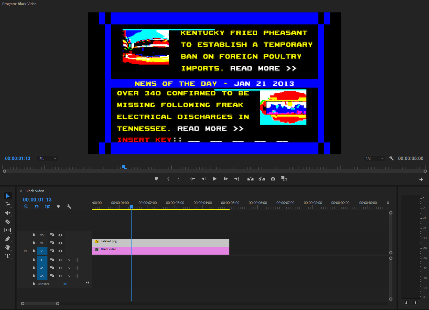Open the Black Video sequence panel menu
Screen dimensions: 429x310
49,191
